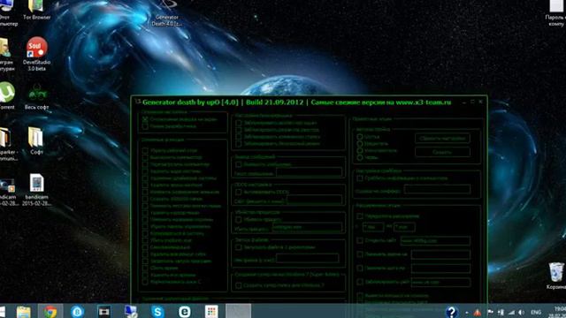Tick the 'Убивать процесс' checkbox
The image size is (566, 318).
coord(239,219)
